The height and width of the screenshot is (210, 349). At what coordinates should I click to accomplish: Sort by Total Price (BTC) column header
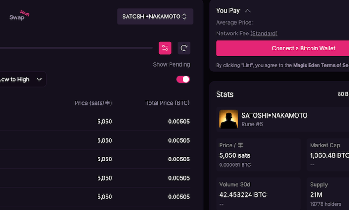point(167,103)
